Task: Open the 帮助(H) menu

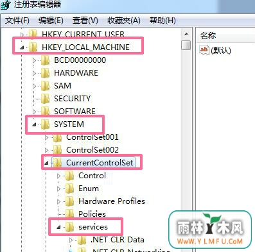Action: click(163, 21)
